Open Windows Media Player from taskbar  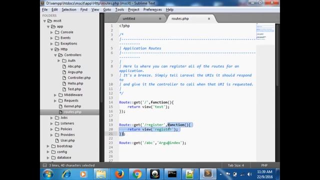83,174
